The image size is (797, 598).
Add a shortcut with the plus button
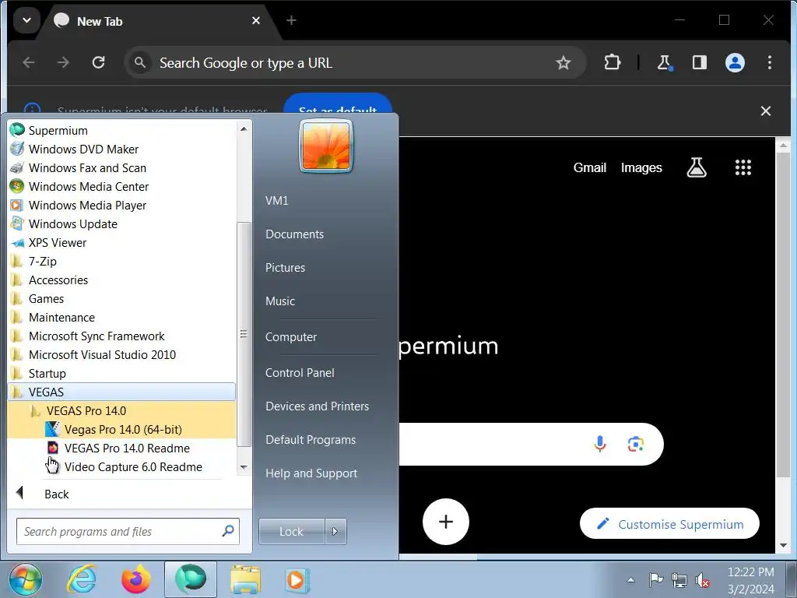point(446,522)
